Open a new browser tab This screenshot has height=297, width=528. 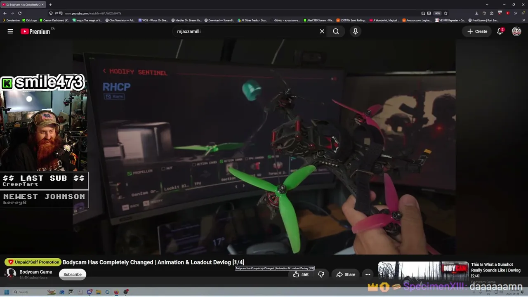[x=50, y=5]
